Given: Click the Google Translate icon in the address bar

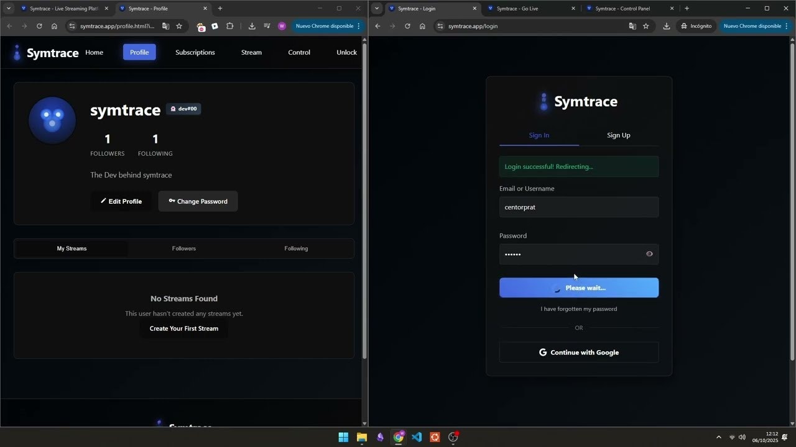Looking at the screenshot, I should coord(165,26).
